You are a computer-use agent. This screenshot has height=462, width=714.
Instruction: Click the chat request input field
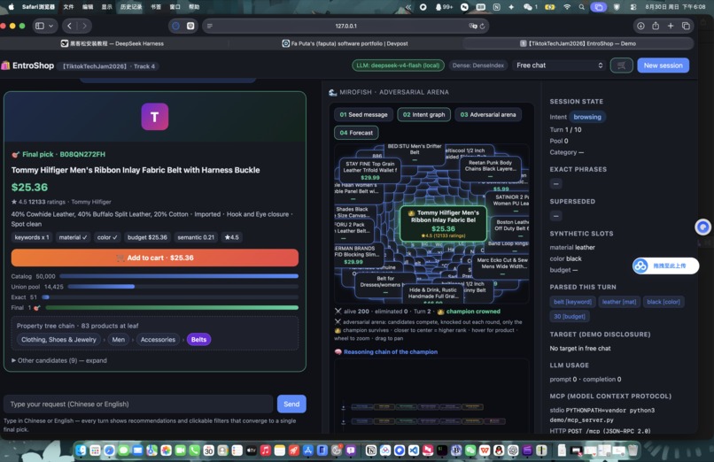138,404
